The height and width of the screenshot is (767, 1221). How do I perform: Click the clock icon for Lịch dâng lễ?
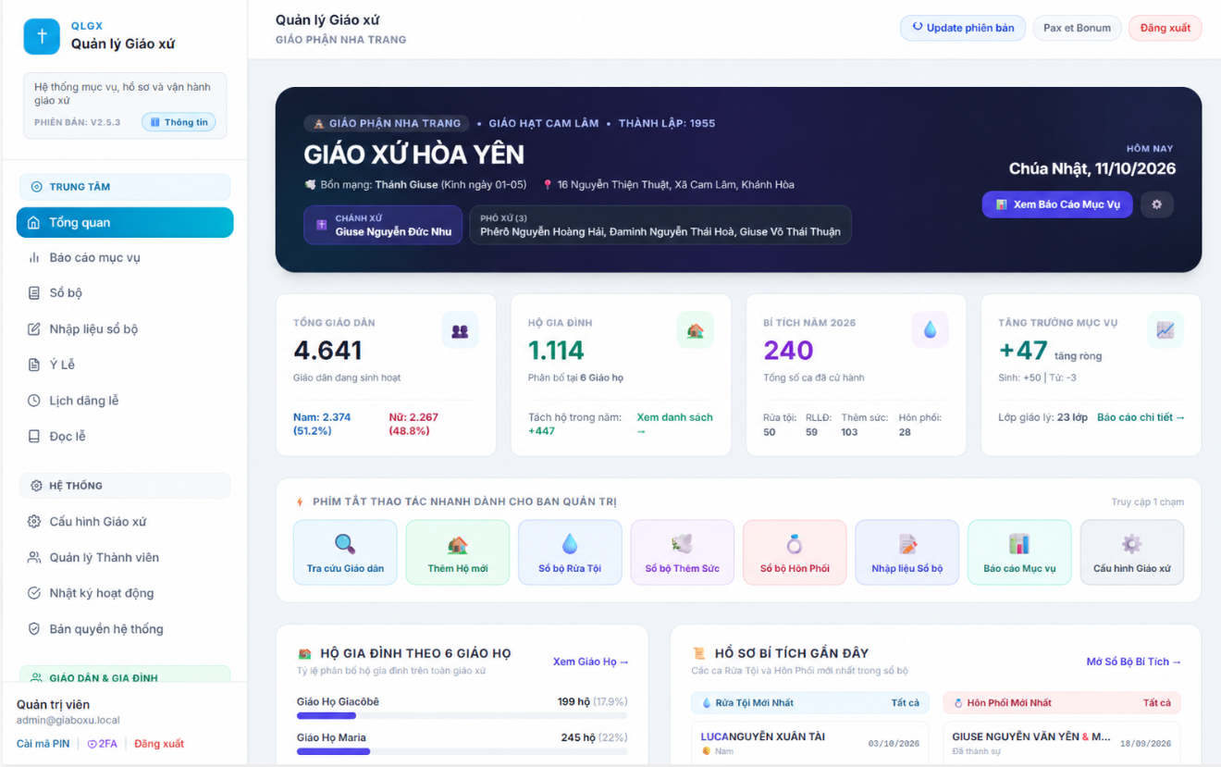pyautogui.click(x=34, y=401)
